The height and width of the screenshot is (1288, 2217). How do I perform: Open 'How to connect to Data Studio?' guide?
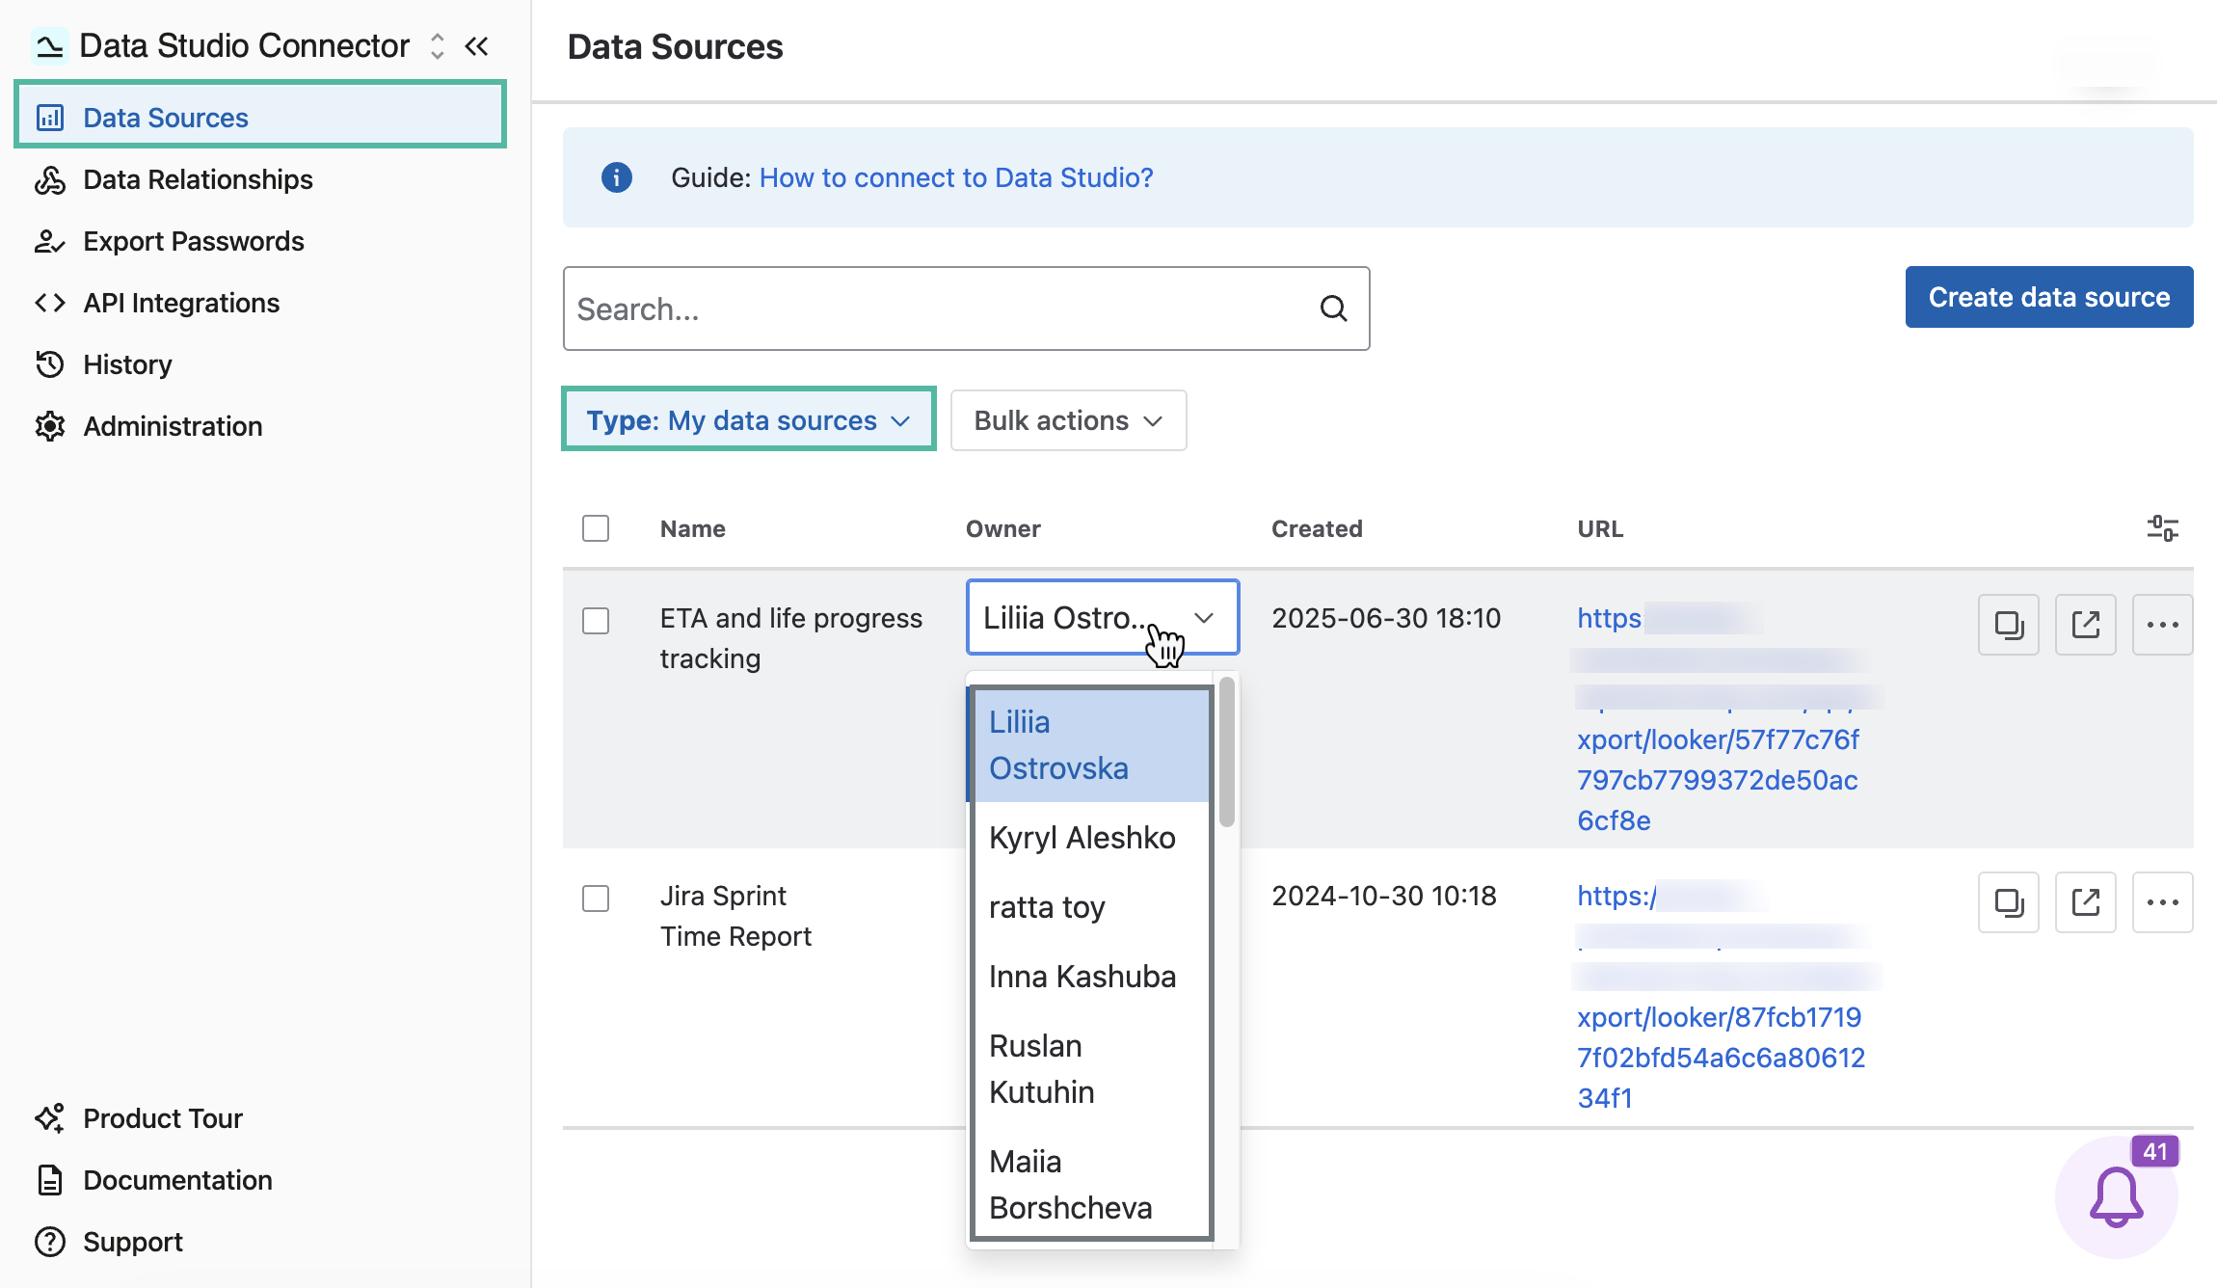click(x=956, y=177)
